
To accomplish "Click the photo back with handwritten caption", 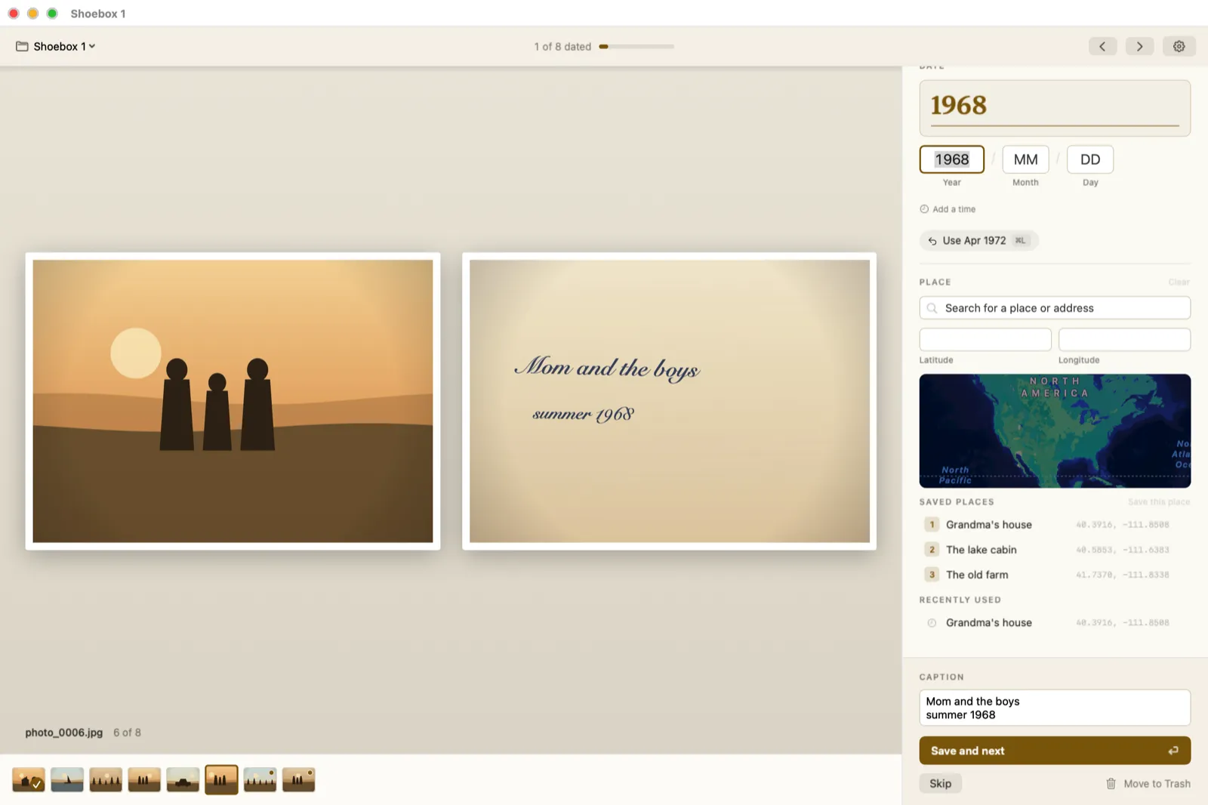I will pos(669,401).
